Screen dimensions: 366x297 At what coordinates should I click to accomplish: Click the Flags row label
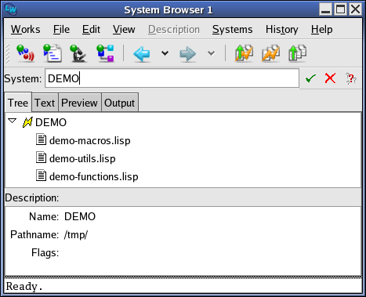(x=45, y=253)
